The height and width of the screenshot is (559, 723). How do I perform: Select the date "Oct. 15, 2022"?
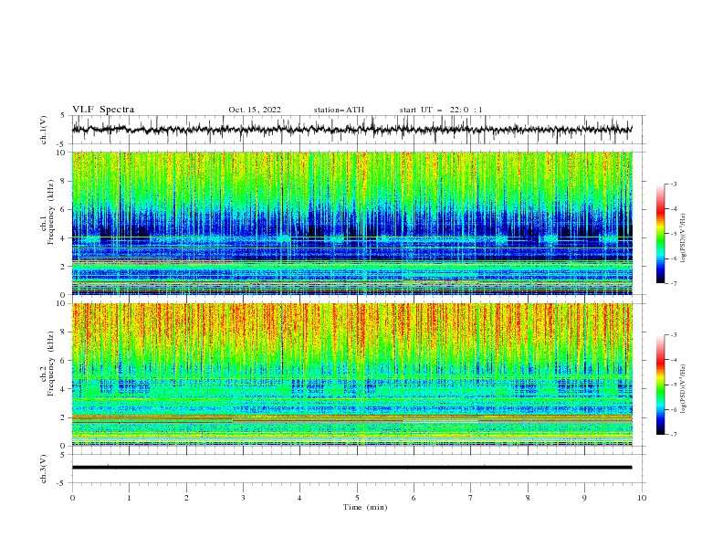pyautogui.click(x=255, y=110)
